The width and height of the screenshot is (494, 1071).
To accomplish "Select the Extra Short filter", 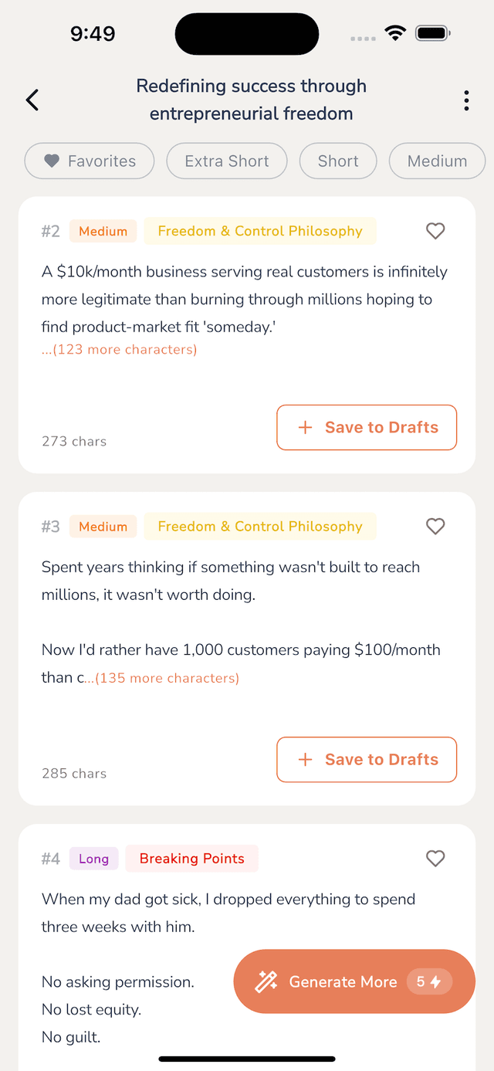I will 227,161.
